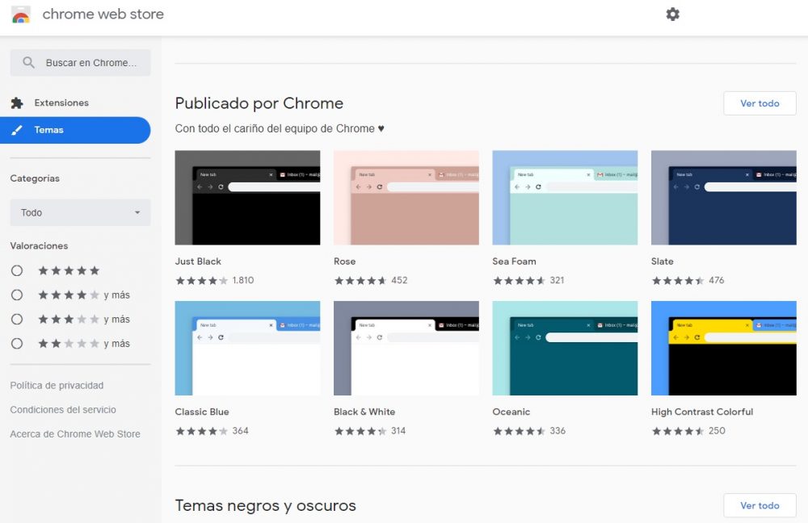The image size is (808, 523).
Task: Open the Slate theme thumbnail
Action: coord(723,198)
